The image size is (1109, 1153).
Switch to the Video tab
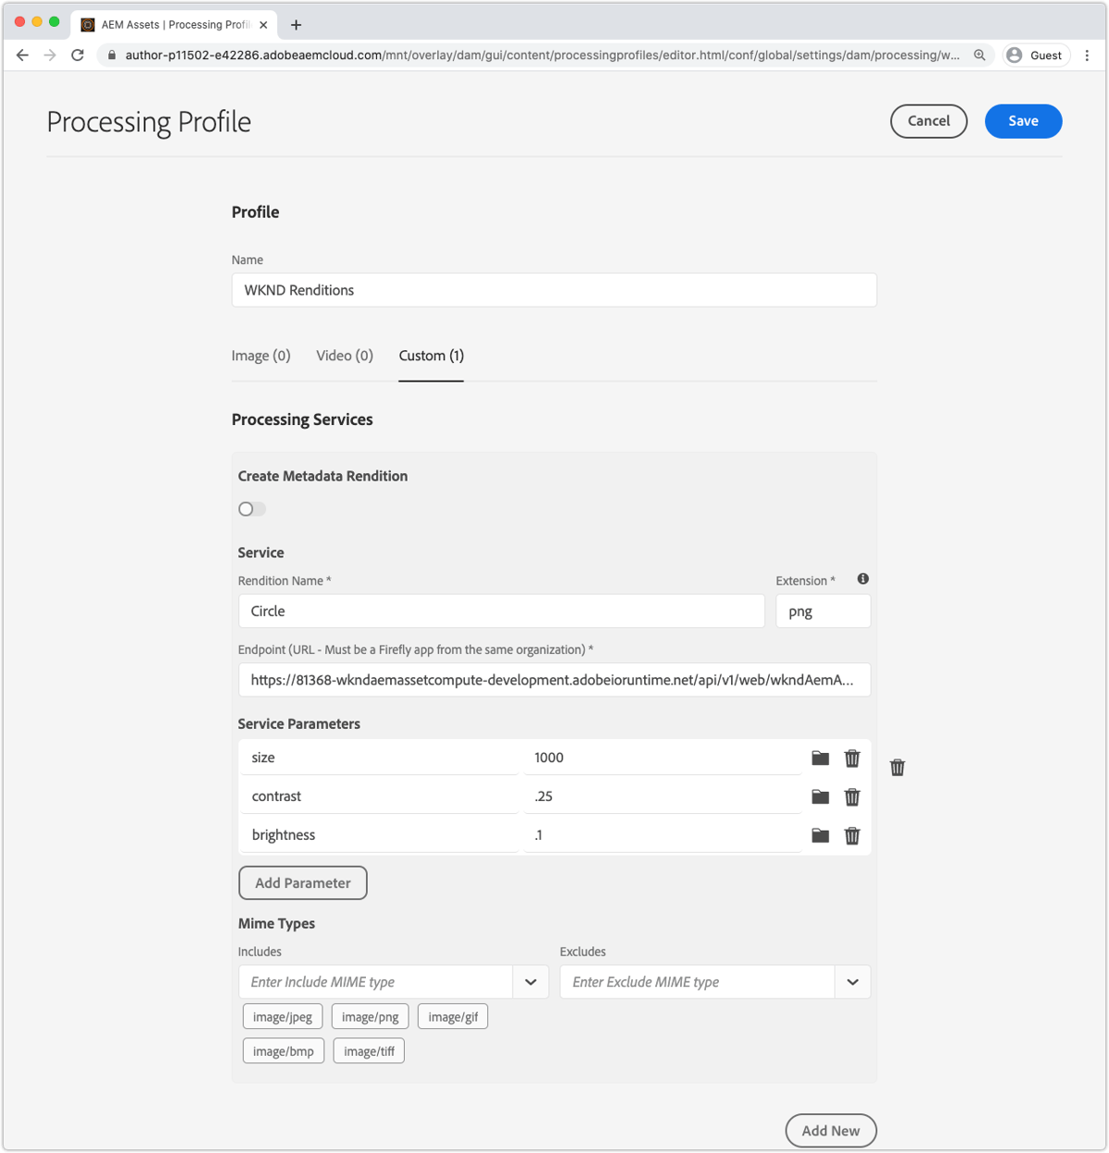(344, 356)
